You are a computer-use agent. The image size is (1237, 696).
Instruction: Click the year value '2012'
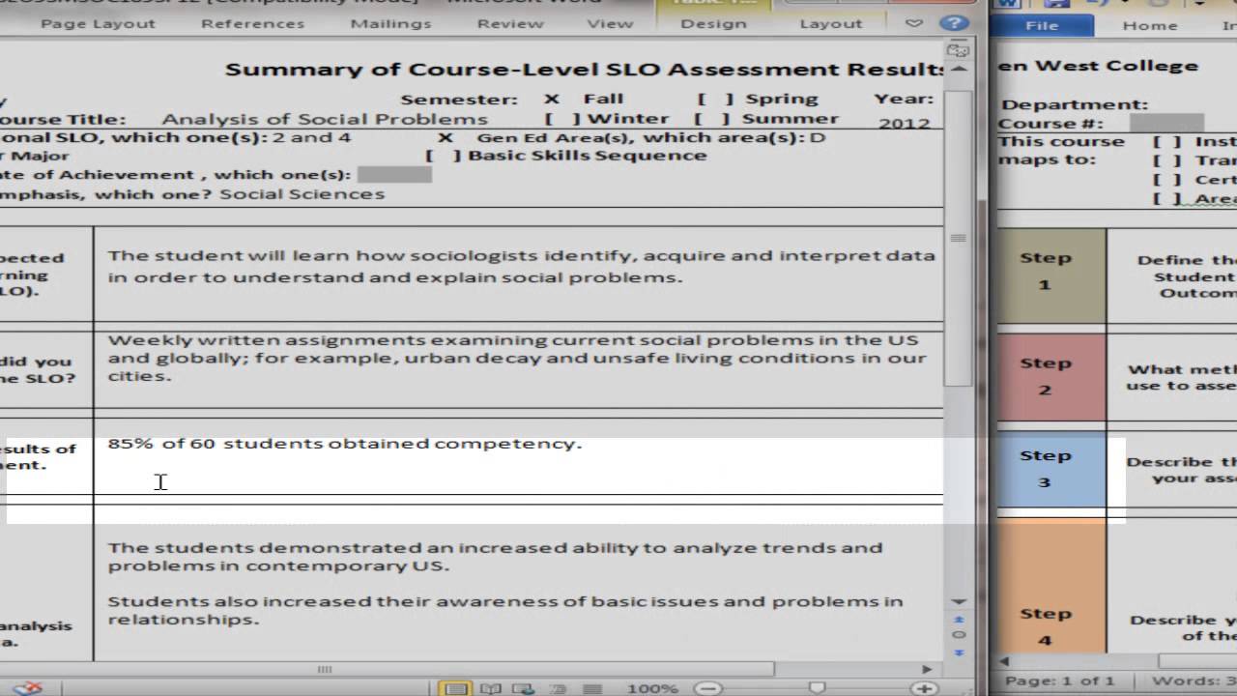(x=905, y=124)
